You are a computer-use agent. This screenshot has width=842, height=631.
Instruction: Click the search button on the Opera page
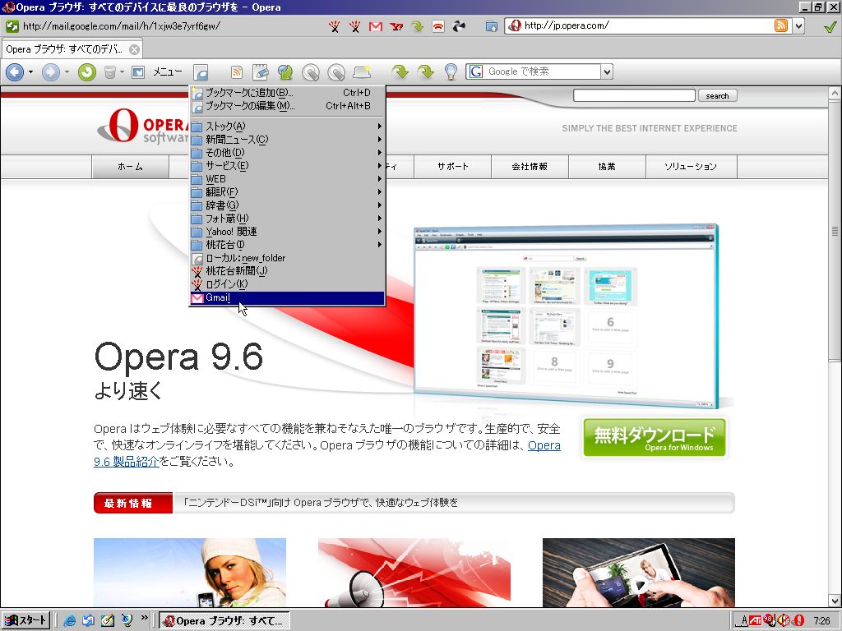click(x=717, y=95)
